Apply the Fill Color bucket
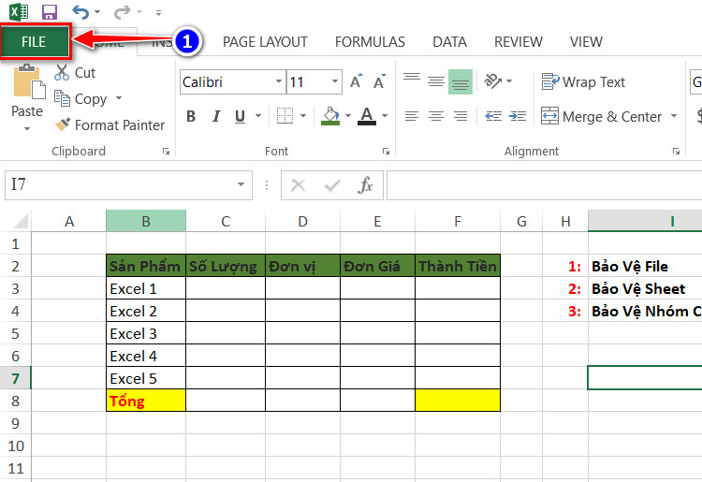The height and width of the screenshot is (482, 702). (330, 116)
